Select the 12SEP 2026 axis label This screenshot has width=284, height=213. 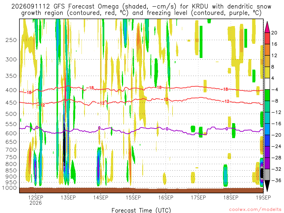click(36, 200)
